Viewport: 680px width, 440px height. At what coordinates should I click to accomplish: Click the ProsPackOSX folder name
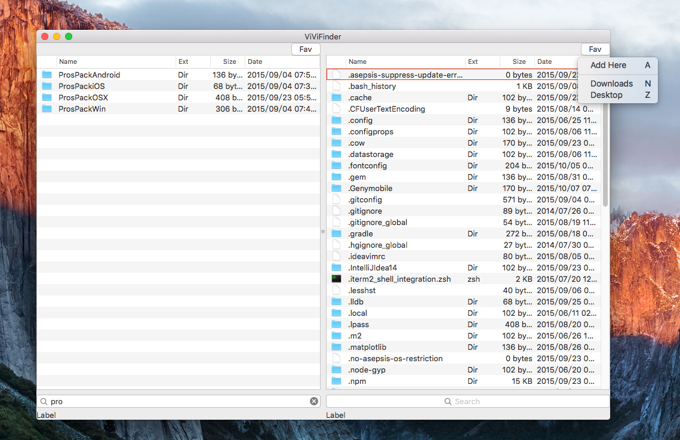click(83, 97)
